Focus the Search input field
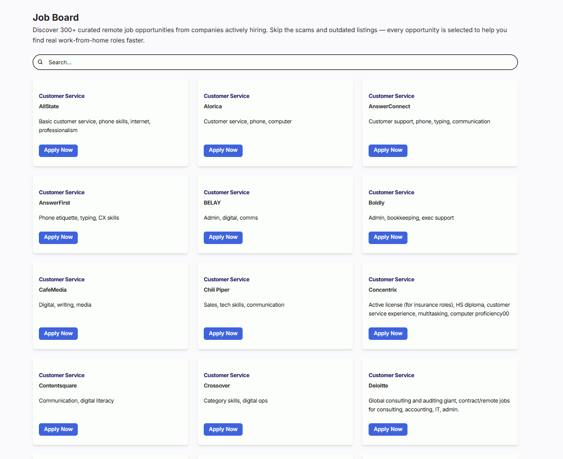 pyautogui.click(x=275, y=62)
